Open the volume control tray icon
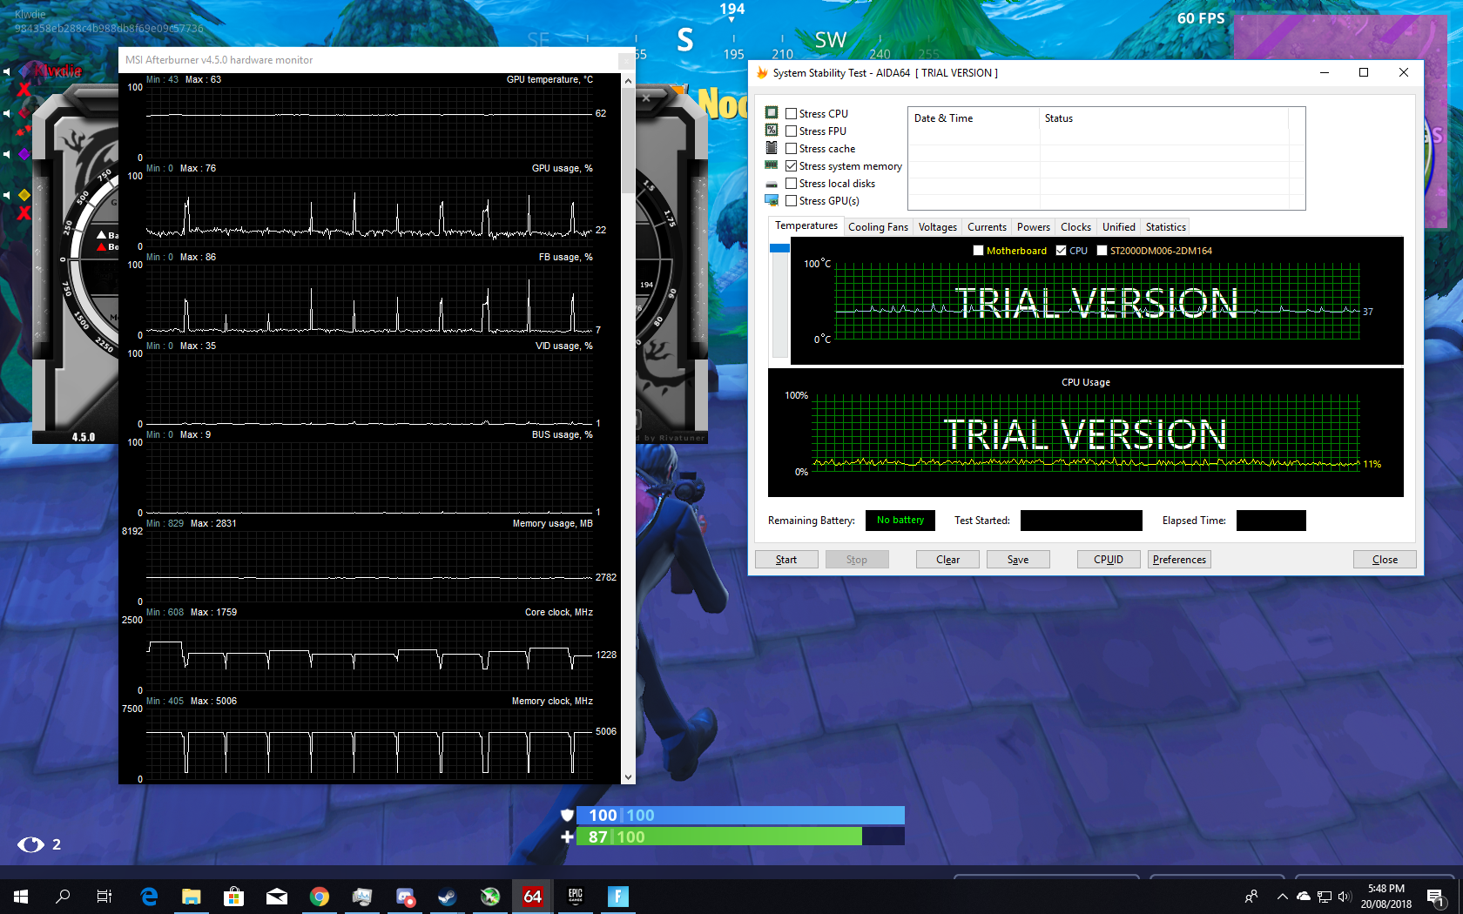The image size is (1463, 914). click(x=1344, y=896)
